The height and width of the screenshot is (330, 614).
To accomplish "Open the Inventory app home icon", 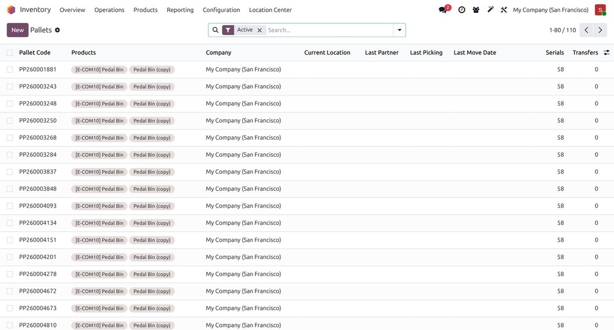I will pos(11,10).
